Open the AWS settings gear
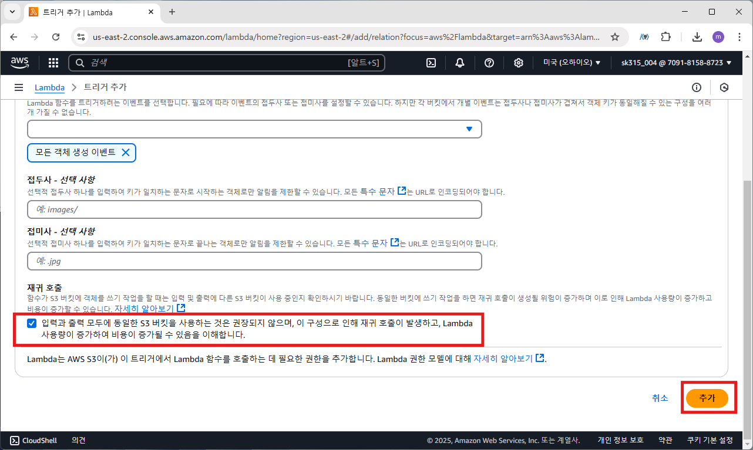This screenshot has height=450, width=753. pyautogui.click(x=519, y=63)
